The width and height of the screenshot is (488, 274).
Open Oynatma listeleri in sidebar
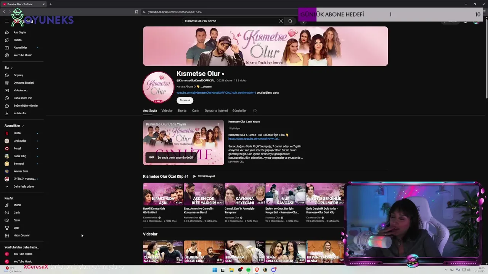22,83
